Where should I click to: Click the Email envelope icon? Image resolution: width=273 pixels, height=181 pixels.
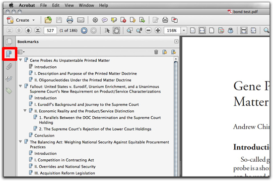80,20
